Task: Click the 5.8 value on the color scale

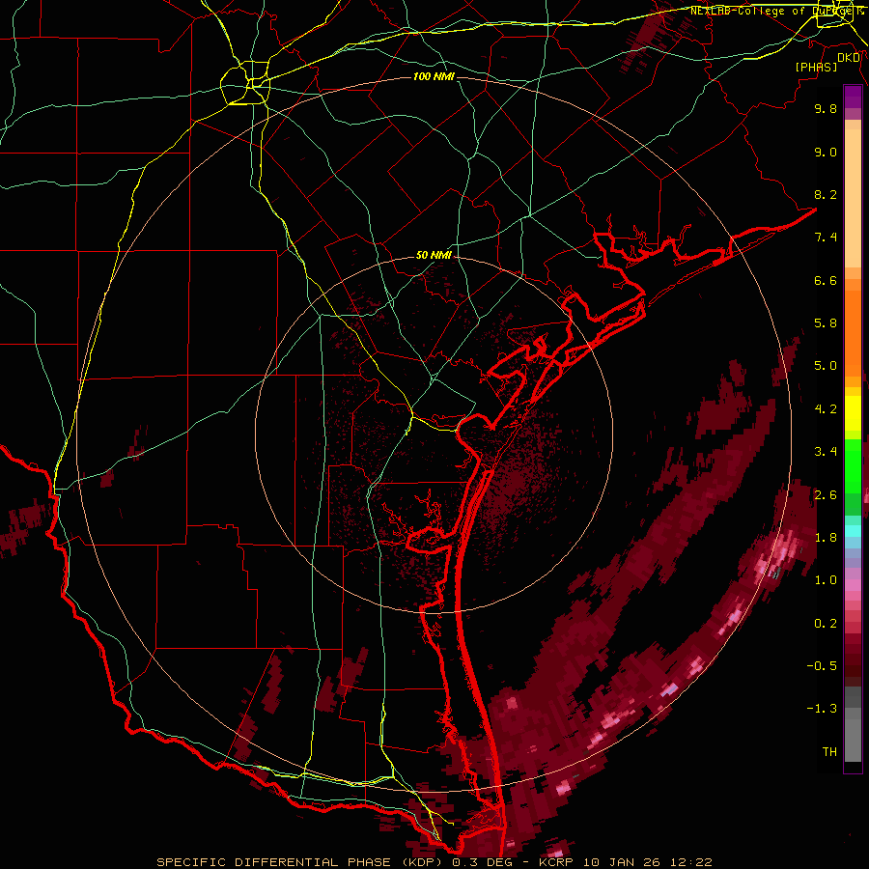Action: click(826, 323)
